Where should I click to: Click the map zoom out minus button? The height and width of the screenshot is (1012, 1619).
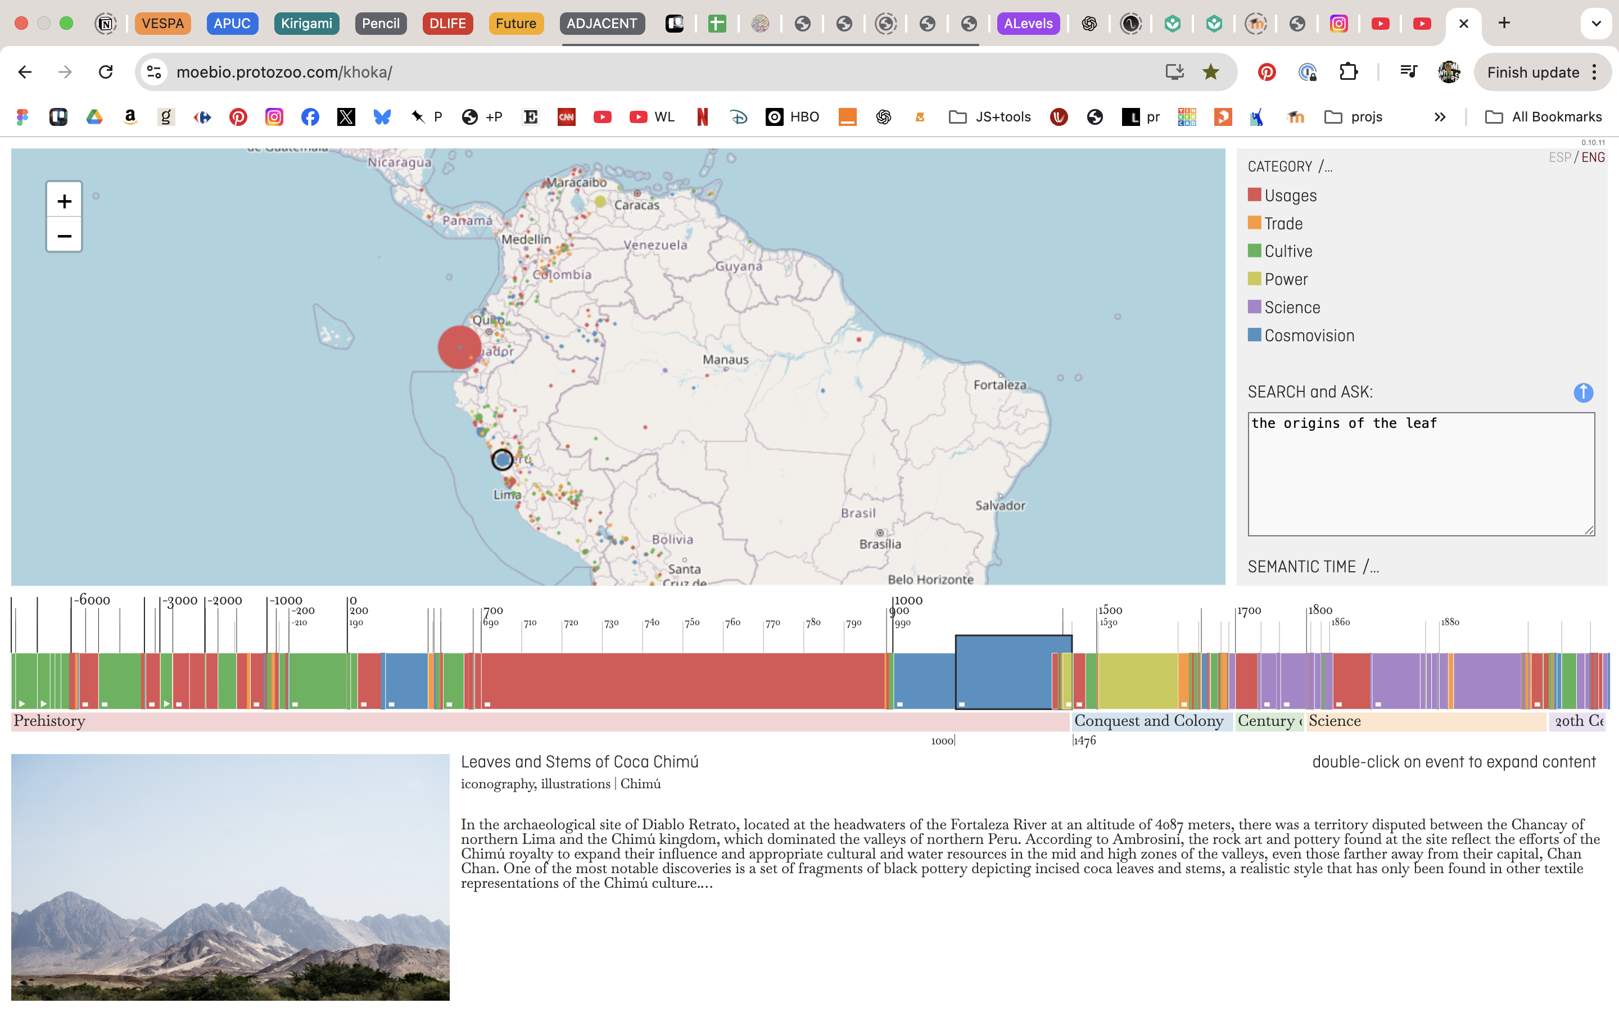tap(64, 236)
